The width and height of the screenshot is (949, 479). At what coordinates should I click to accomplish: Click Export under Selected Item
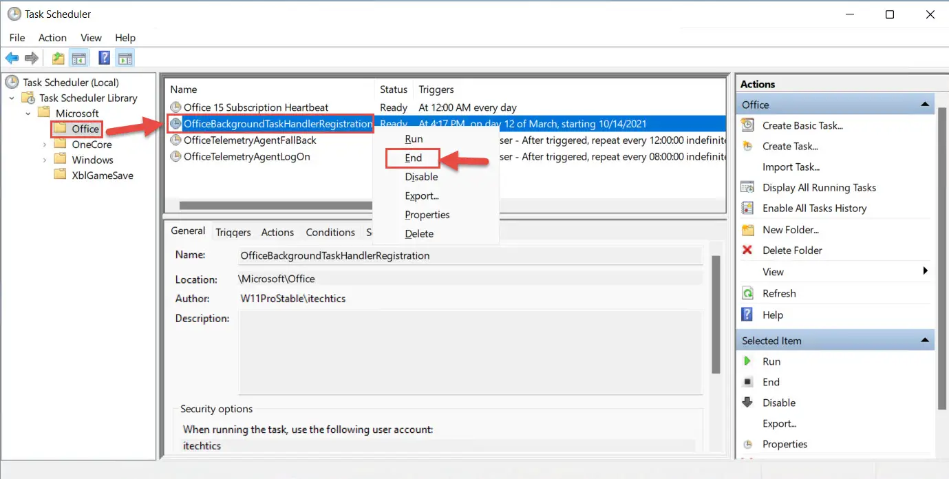pos(779,423)
